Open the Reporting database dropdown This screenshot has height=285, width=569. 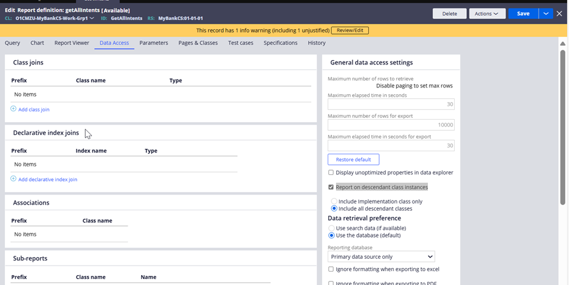coord(381,257)
